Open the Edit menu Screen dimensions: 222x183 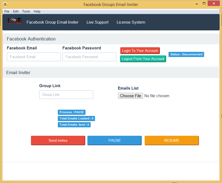coord(16,11)
